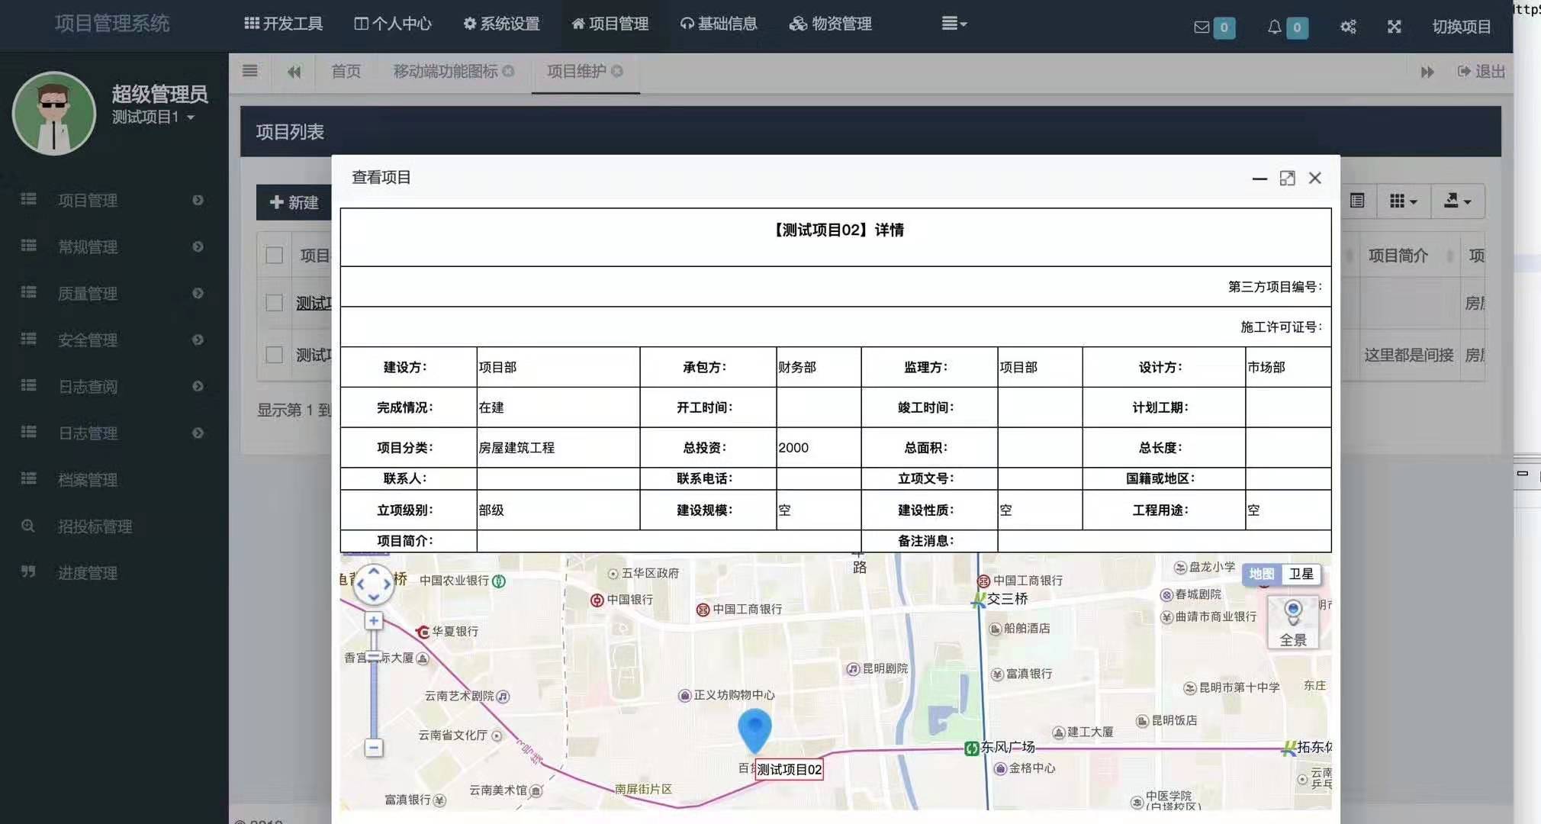The width and height of the screenshot is (1541, 824).
Task: Minimize the 查看项目 dialog
Action: (1260, 179)
